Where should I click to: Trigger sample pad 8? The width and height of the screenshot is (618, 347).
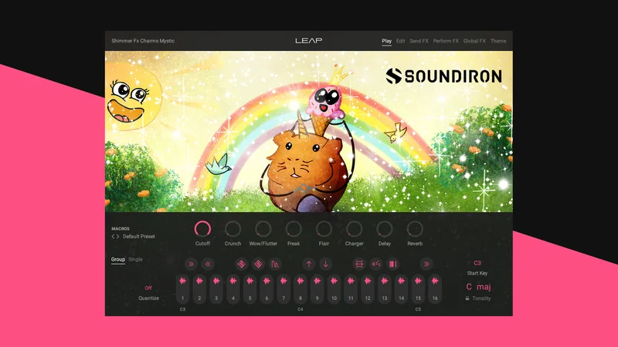[301, 289]
